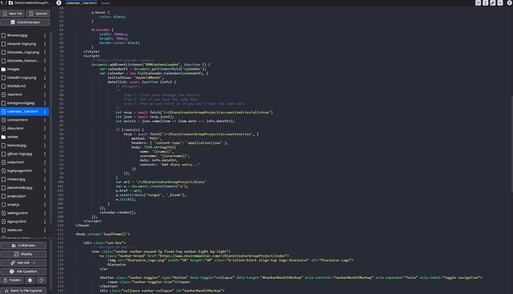Click the history icon in top toolbar
This screenshot has width=513, height=294.
[x=478, y=3]
